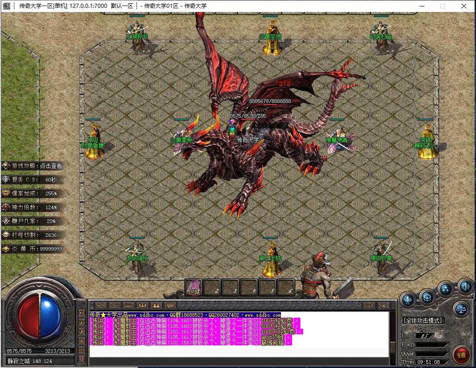Open the bag inventory round button
Viewport: 476px width, 368px height.
pyautogui.click(x=427, y=298)
